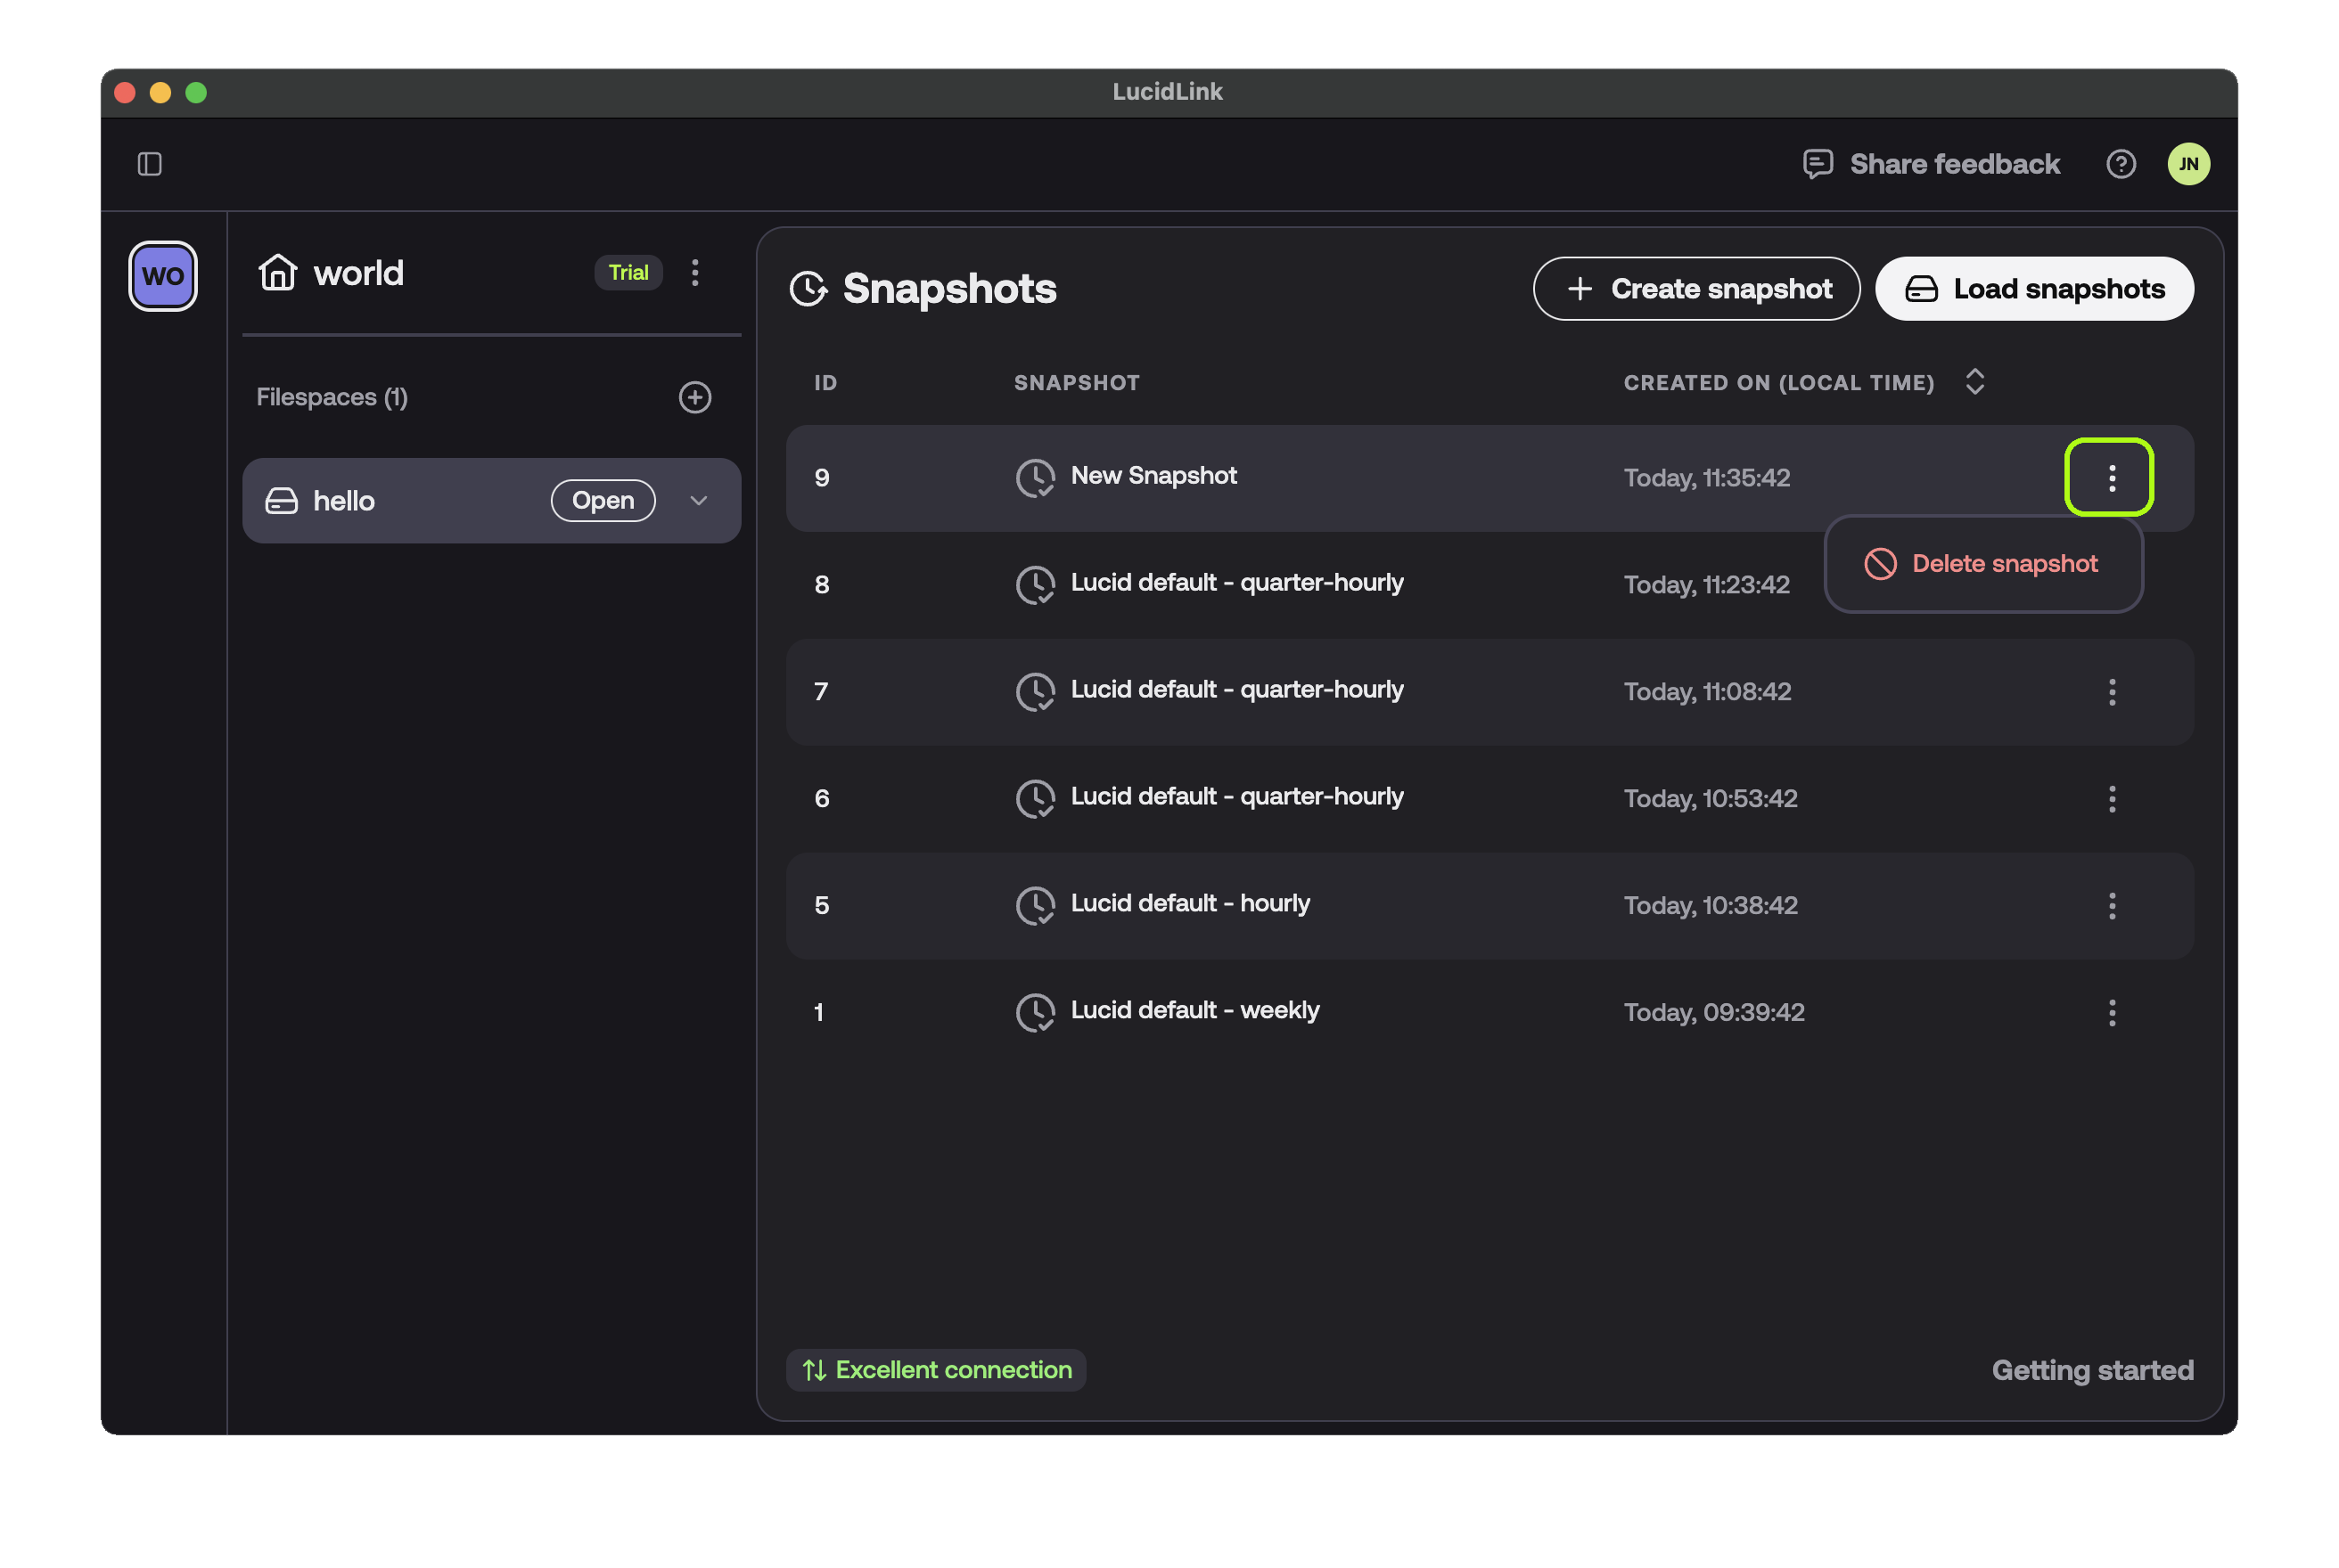
Task: Open the help question mark icon
Action: (2120, 164)
